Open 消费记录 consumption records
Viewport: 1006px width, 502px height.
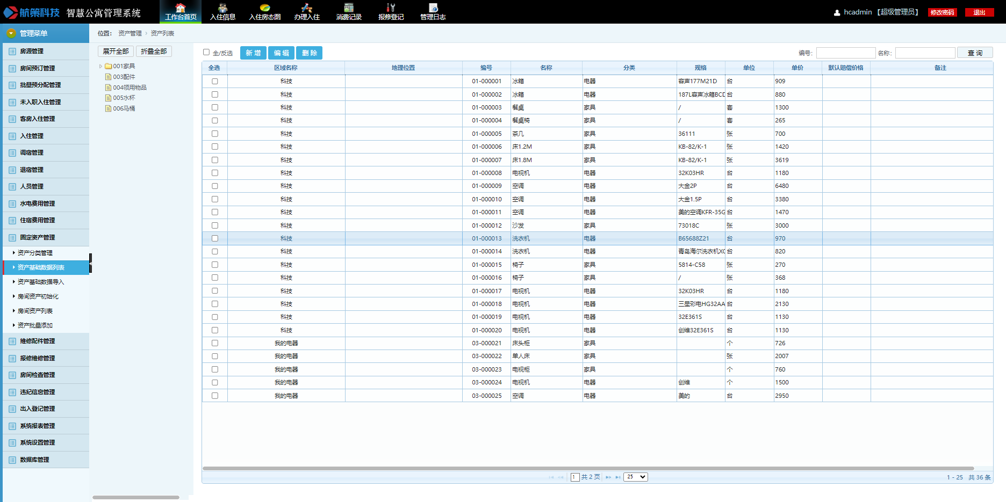349,11
